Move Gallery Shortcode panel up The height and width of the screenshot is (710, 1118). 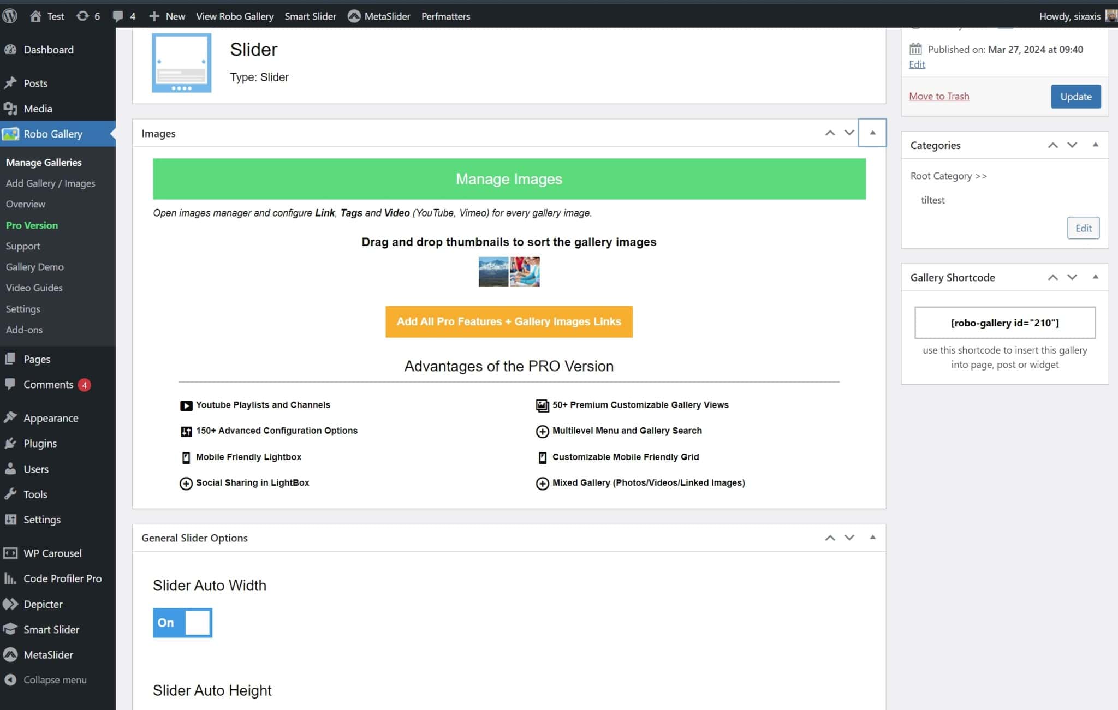[1053, 277]
